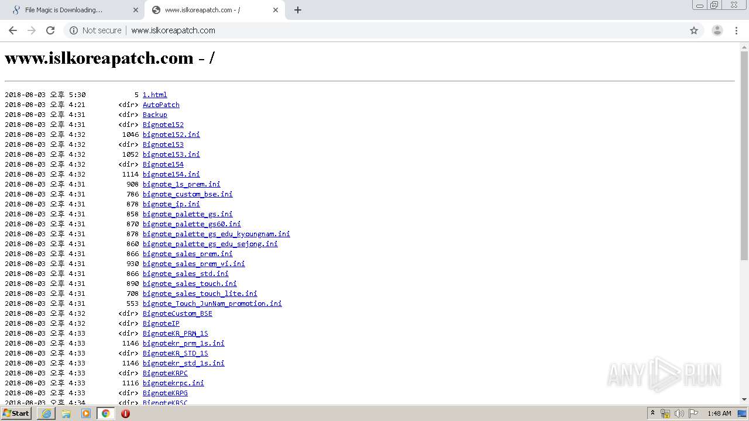Close the File Magic is Downloading tab
Viewport: 749px width, 421px height.
click(x=136, y=10)
